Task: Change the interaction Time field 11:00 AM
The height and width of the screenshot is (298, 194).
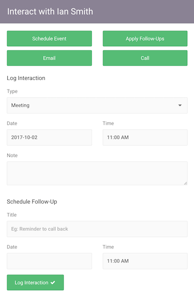Action: 145,138
